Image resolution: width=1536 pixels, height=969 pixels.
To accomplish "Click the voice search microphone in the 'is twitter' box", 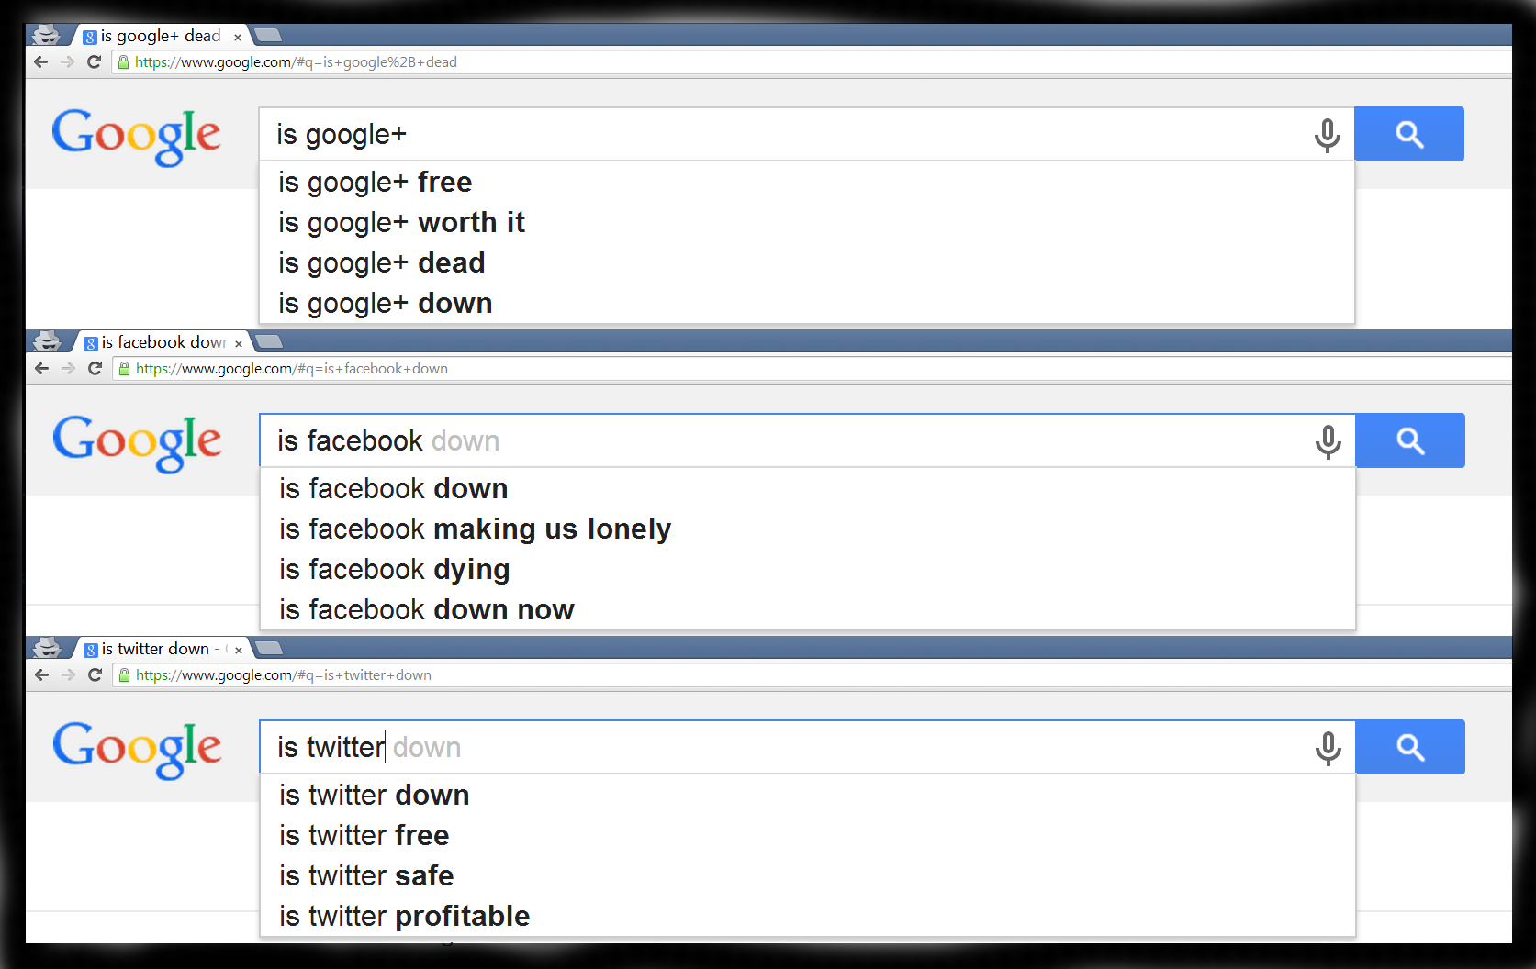I will [1328, 748].
